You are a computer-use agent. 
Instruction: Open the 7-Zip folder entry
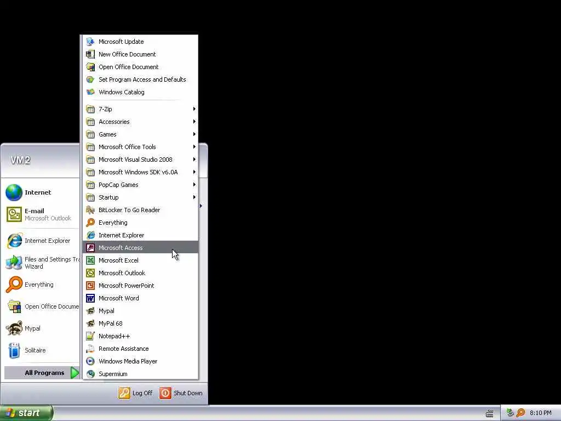(140, 109)
